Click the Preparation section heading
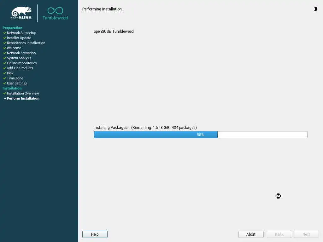This screenshot has height=242, width=323. [x=12, y=28]
